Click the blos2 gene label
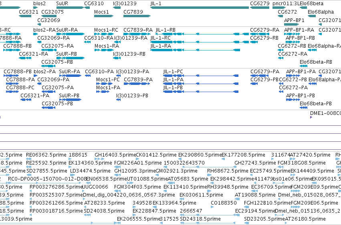 [x=39, y=4]
